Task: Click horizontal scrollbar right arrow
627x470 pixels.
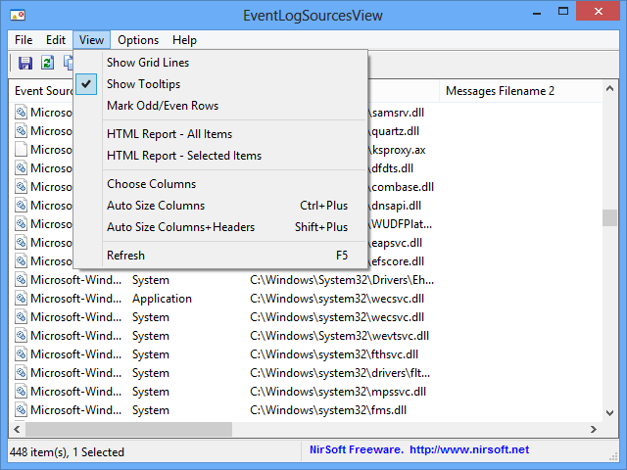Action: 594,430
